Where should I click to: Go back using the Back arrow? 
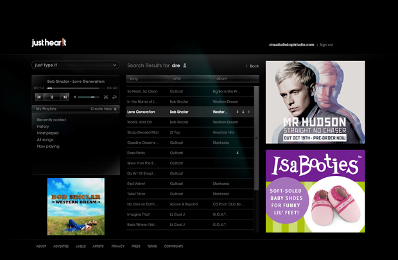tap(252, 66)
